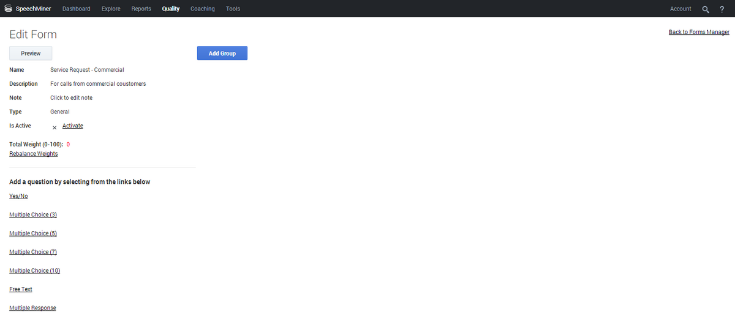Go to the Explore menu
This screenshot has height=315, width=735.
pos(111,9)
